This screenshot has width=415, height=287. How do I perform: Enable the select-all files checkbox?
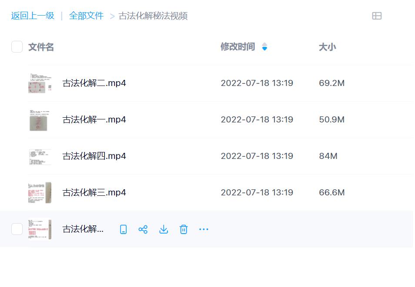(17, 46)
